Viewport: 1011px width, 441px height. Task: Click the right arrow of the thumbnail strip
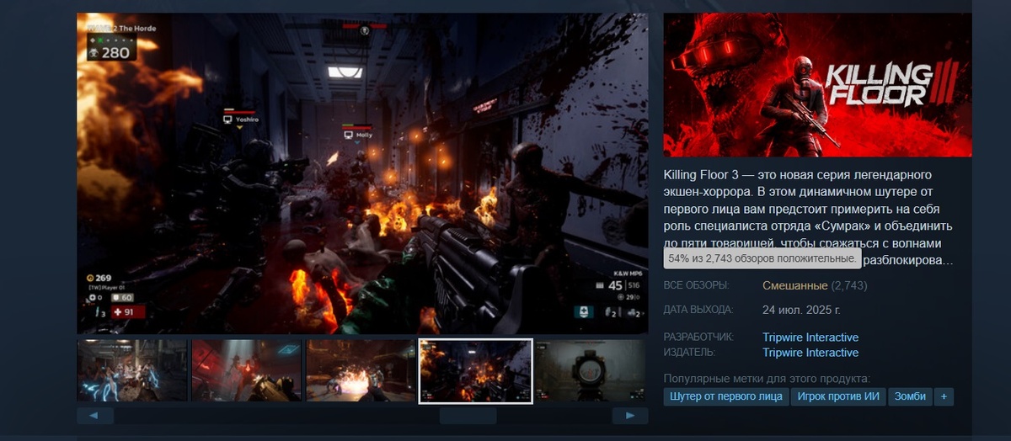click(x=629, y=416)
